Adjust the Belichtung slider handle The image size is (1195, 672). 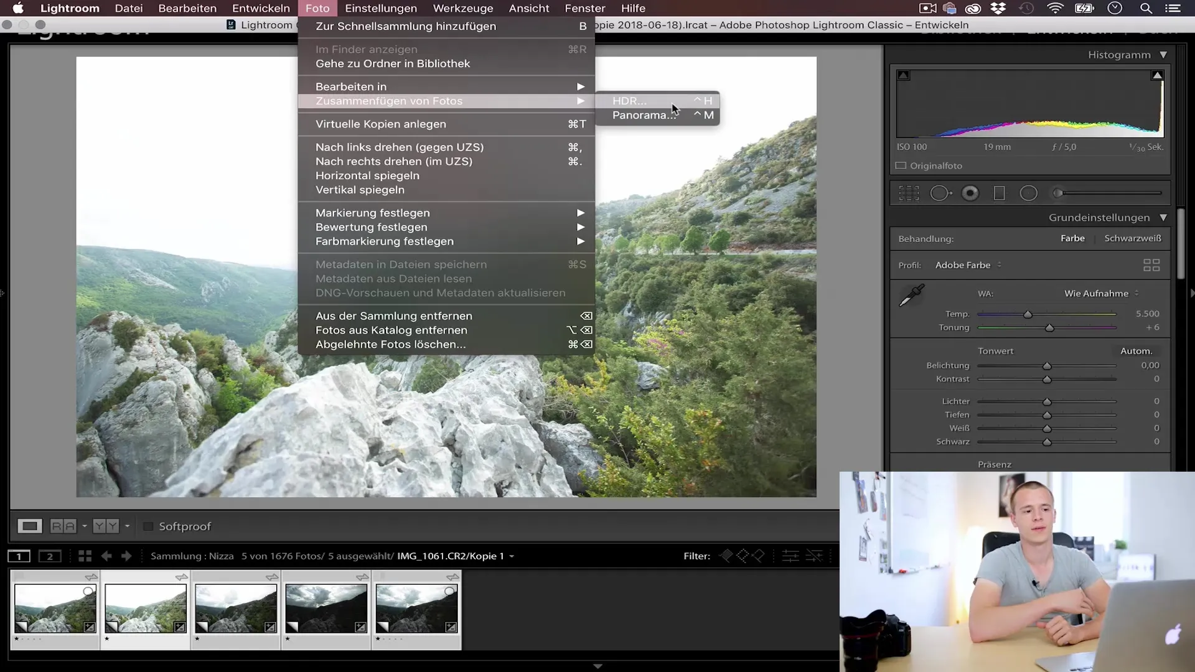click(1047, 366)
